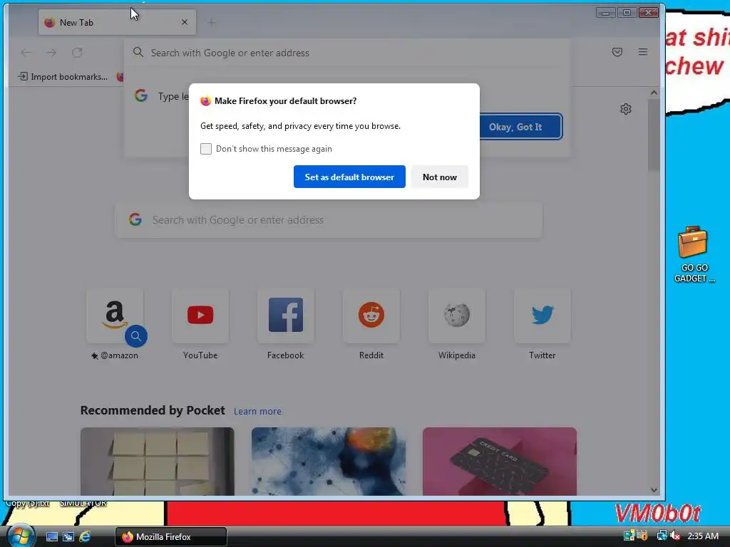
Task: Click the back navigation arrow
Action: point(26,53)
